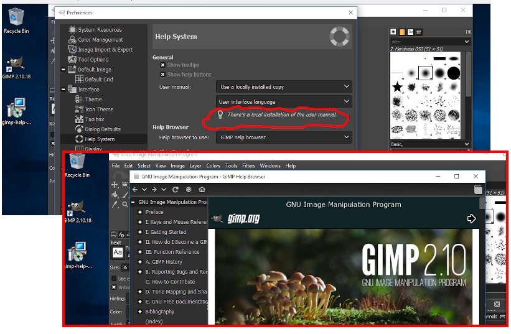
Task: Select the highlighted Hardness 050 brush
Action: [425, 73]
